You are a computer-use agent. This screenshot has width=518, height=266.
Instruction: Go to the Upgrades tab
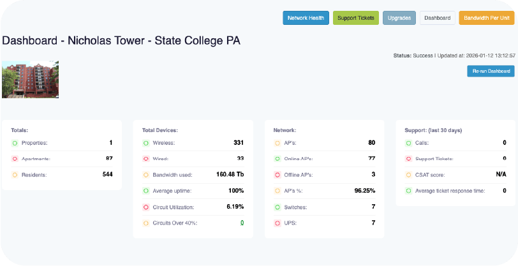[x=399, y=18]
